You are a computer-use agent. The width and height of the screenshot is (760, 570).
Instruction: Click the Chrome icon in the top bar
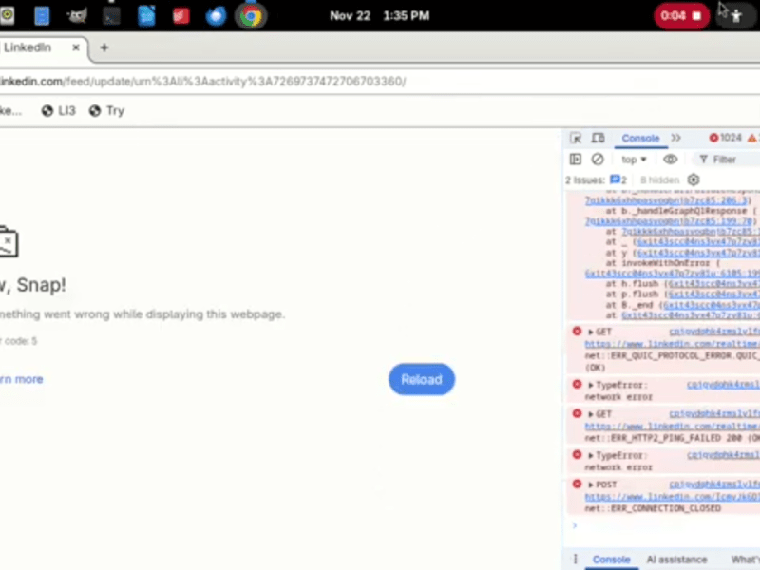(251, 15)
